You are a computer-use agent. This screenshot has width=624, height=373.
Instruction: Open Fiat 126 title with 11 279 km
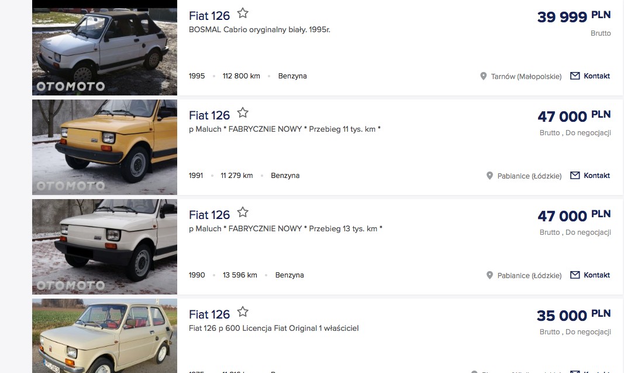(x=209, y=116)
